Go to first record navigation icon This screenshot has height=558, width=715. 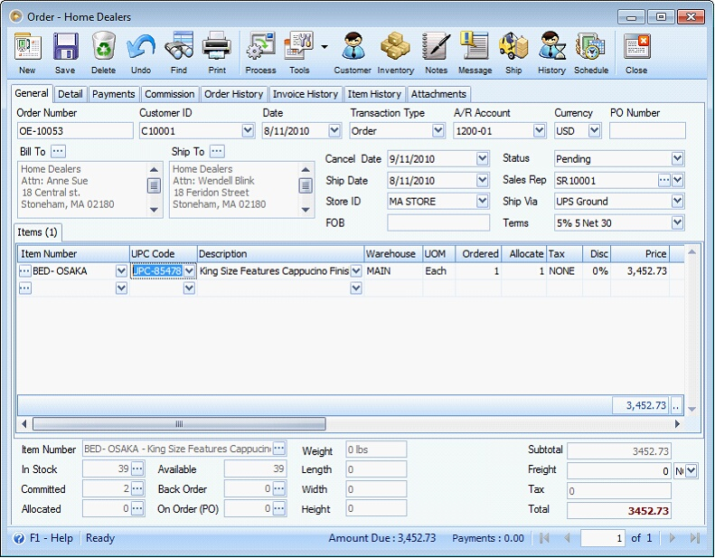[x=543, y=538]
